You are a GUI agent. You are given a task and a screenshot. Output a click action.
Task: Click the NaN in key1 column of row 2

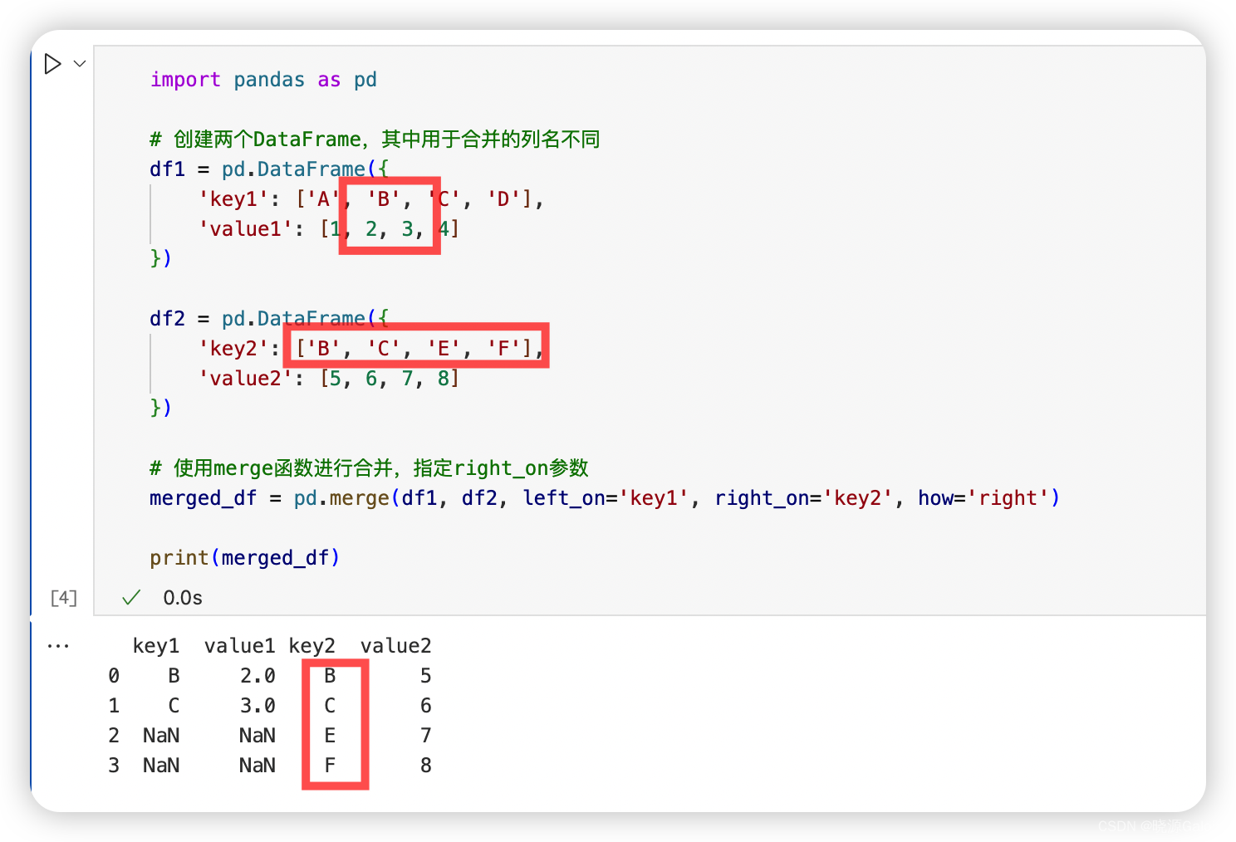[x=161, y=736]
